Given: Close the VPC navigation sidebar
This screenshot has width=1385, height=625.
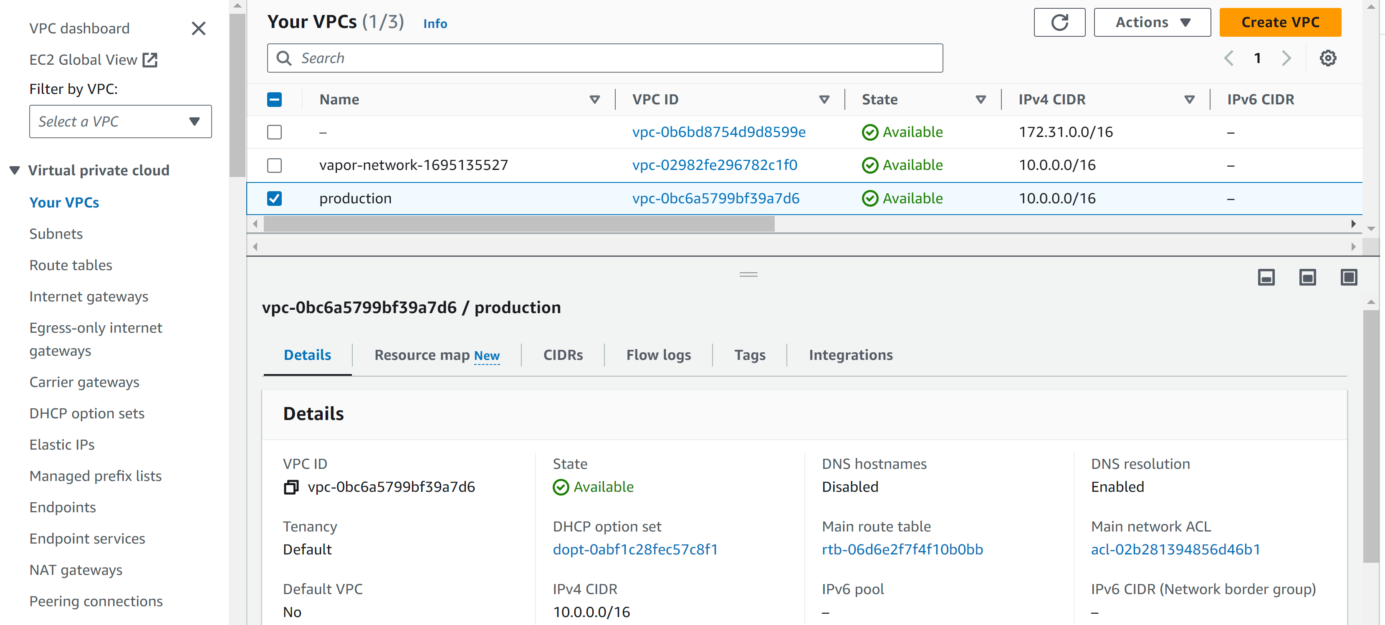Looking at the screenshot, I should point(198,28).
